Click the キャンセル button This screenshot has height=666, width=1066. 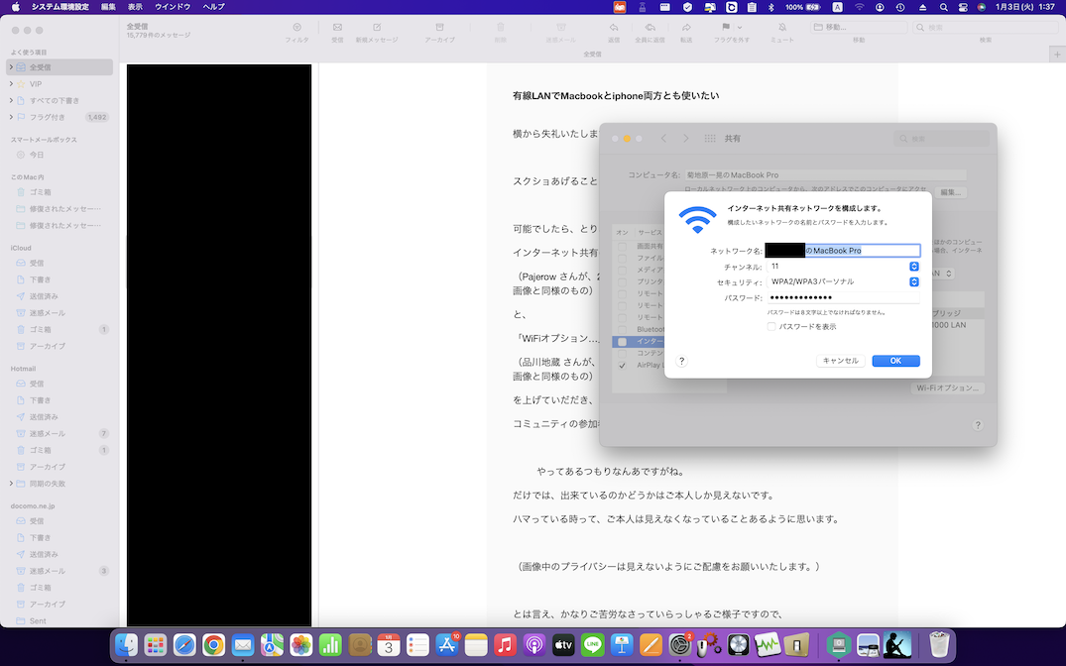840,361
